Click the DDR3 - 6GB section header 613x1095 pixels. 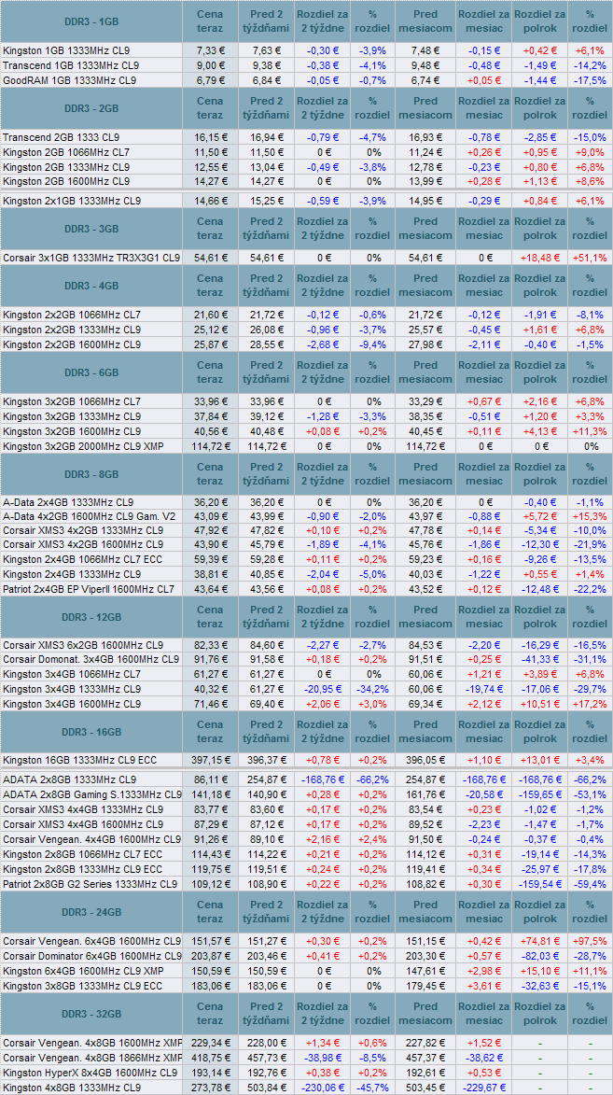91,372
